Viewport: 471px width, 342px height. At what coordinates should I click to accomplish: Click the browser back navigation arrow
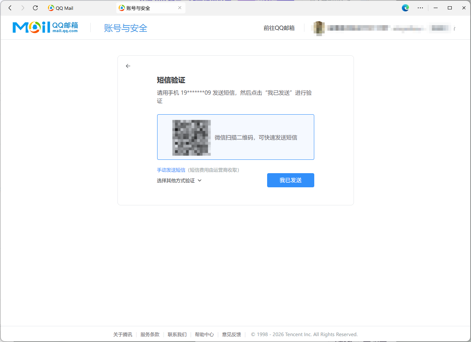9,8
